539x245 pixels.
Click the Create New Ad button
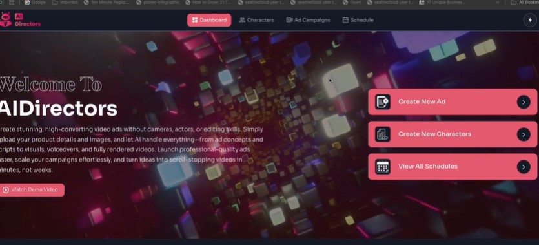coord(453,102)
